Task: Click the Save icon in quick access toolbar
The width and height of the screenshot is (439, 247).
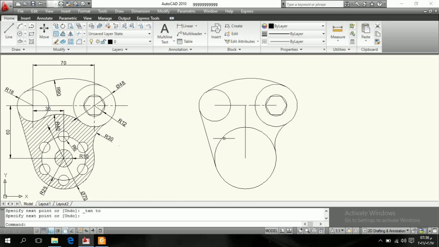Action: [x=33, y=4]
